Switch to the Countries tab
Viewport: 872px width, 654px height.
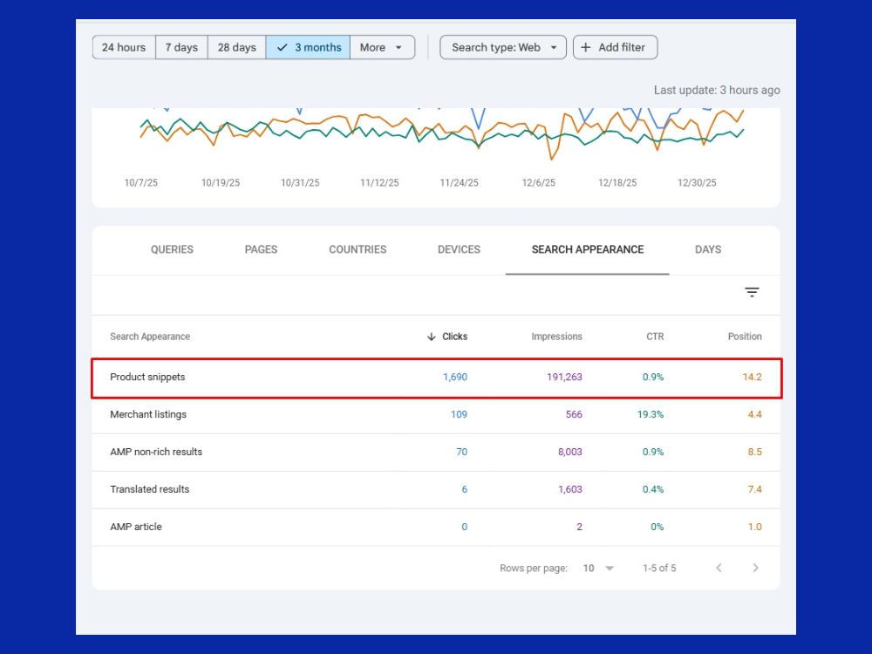pyautogui.click(x=358, y=249)
